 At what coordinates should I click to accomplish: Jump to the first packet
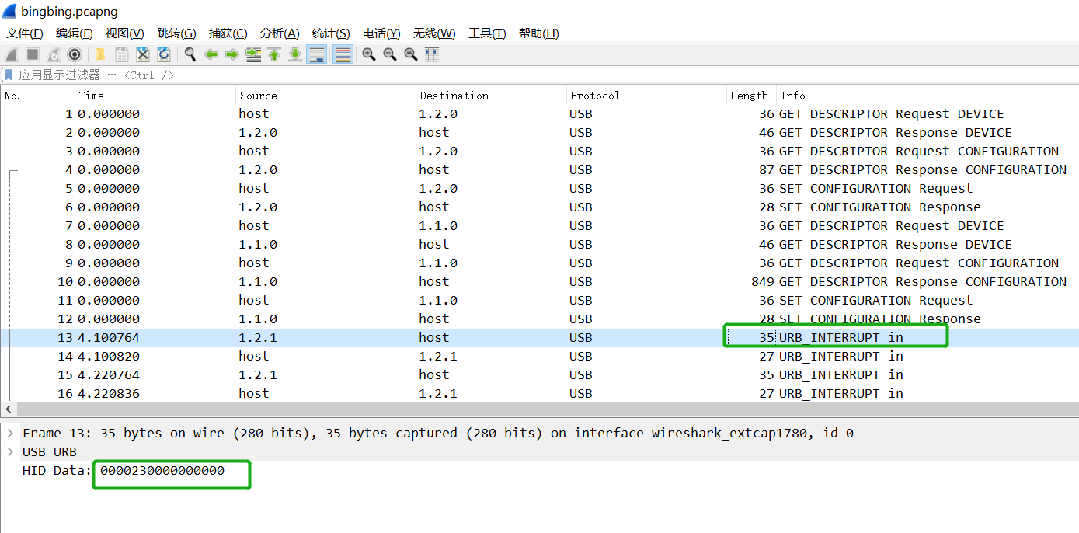tap(274, 54)
